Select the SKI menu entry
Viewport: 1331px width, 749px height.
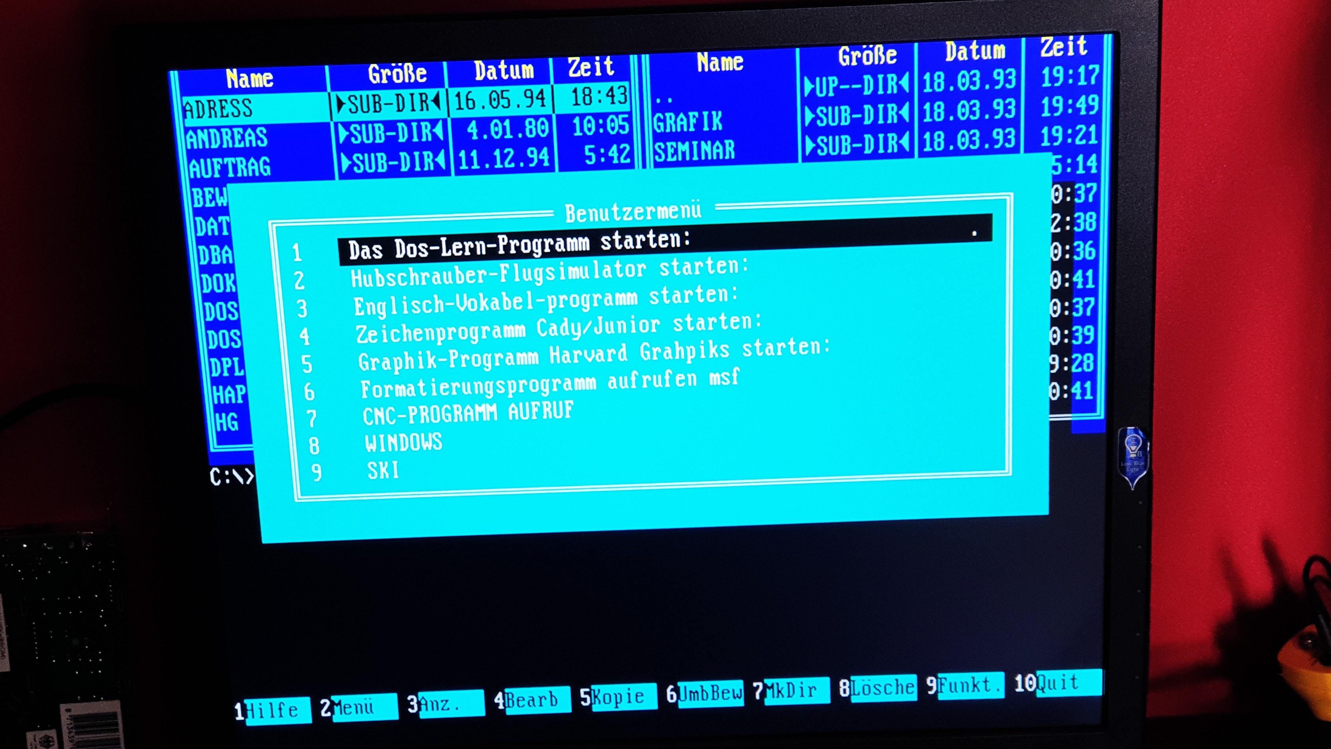(383, 470)
